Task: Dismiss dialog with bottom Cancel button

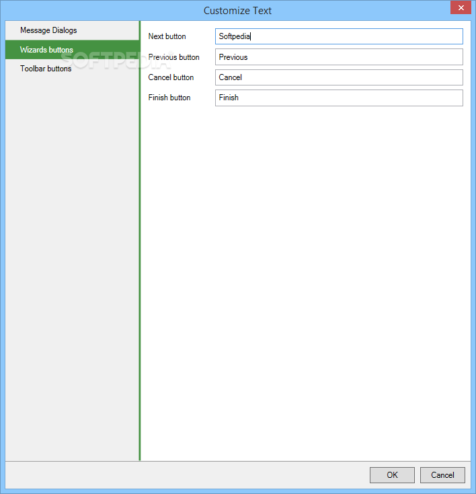Action: pos(442,474)
